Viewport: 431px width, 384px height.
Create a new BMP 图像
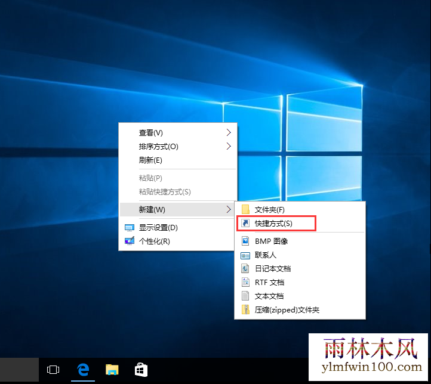300,241
